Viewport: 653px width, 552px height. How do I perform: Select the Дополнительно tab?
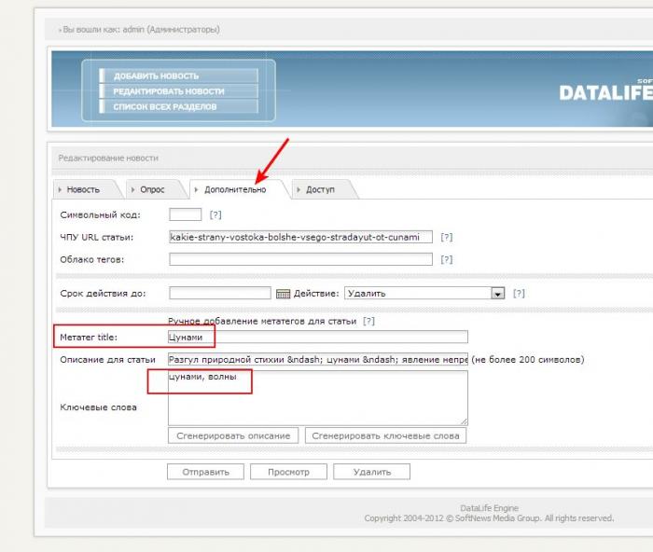point(235,189)
